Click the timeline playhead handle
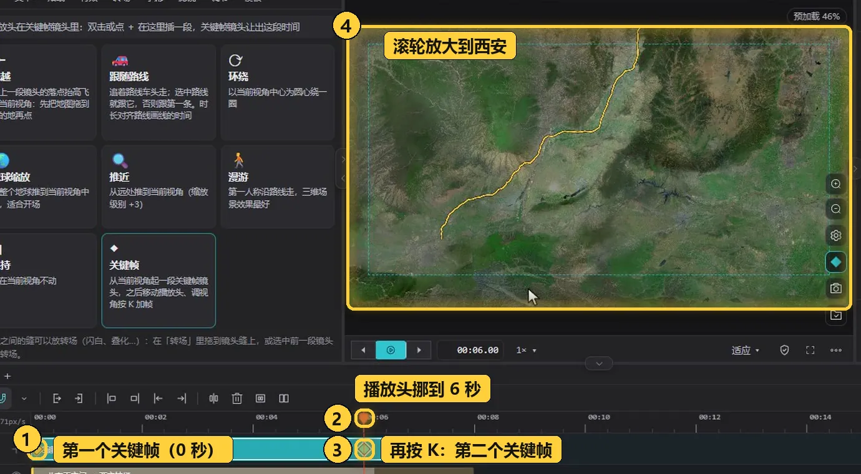This screenshot has width=861, height=474. click(364, 417)
